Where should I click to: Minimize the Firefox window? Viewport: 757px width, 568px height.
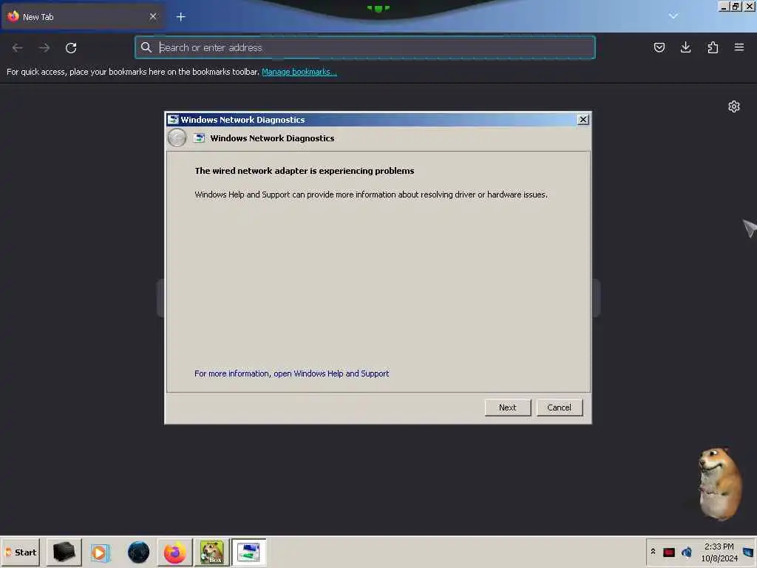[724, 6]
